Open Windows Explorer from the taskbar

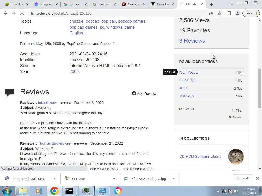[x=23, y=191]
